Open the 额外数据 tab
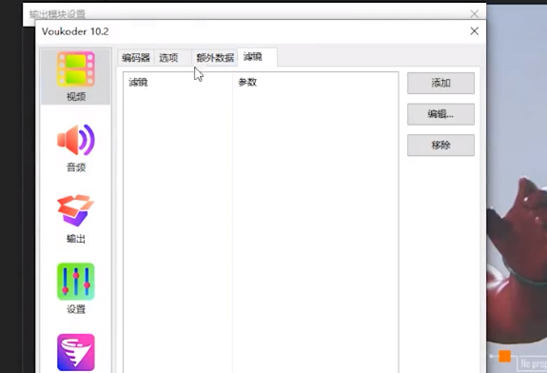 (x=215, y=58)
